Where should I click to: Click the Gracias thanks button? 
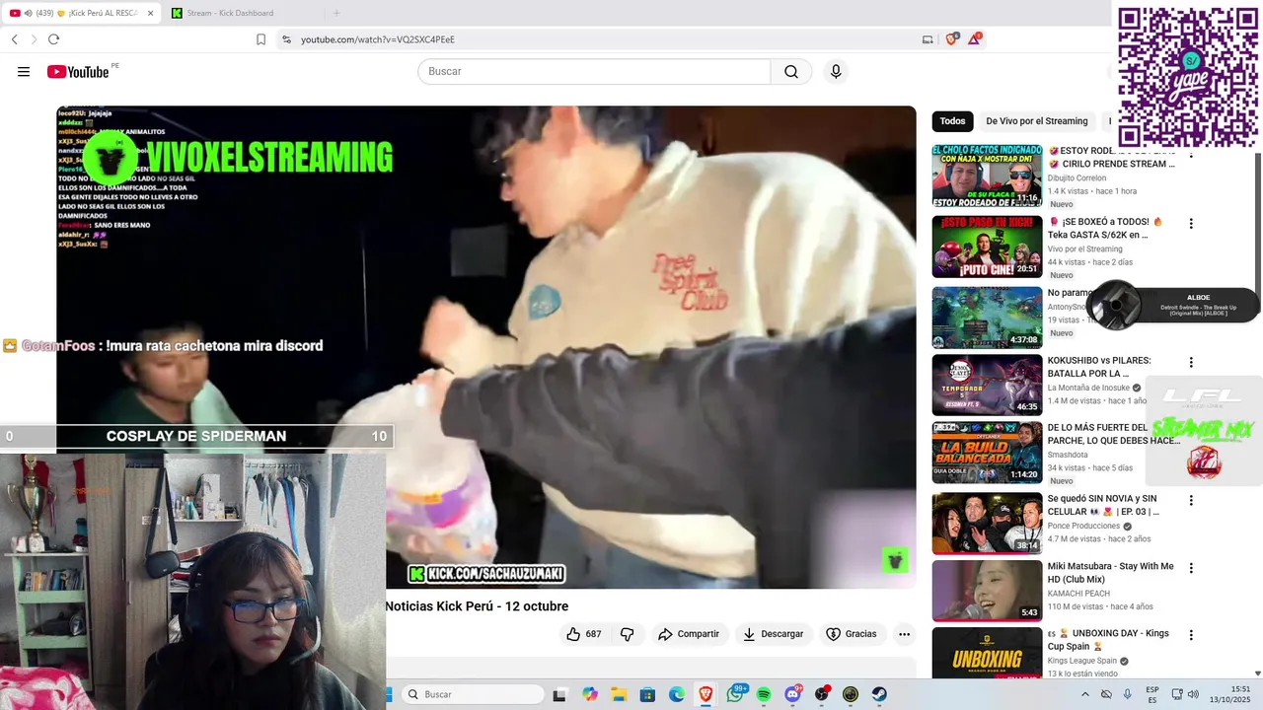point(852,634)
